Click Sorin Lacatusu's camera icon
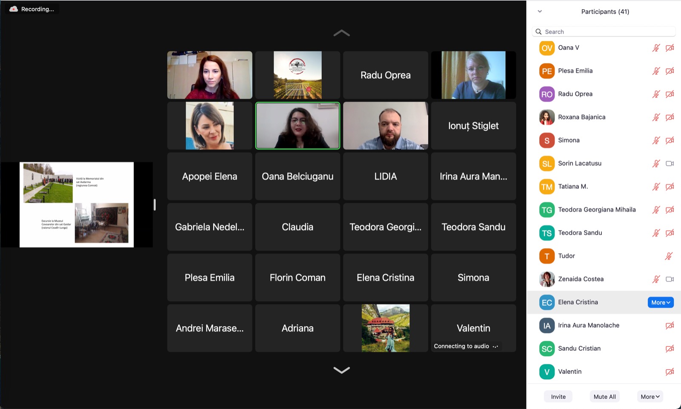681x409 pixels. pyautogui.click(x=670, y=164)
